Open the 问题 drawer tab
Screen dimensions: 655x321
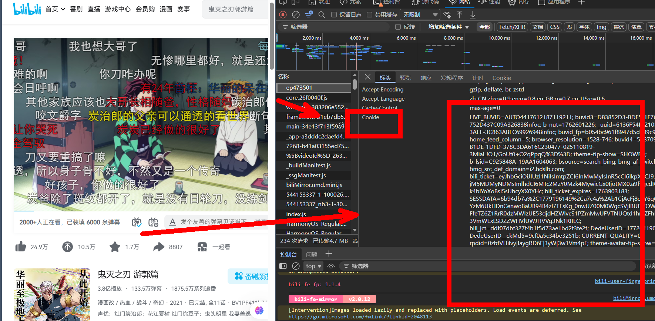coord(312,254)
